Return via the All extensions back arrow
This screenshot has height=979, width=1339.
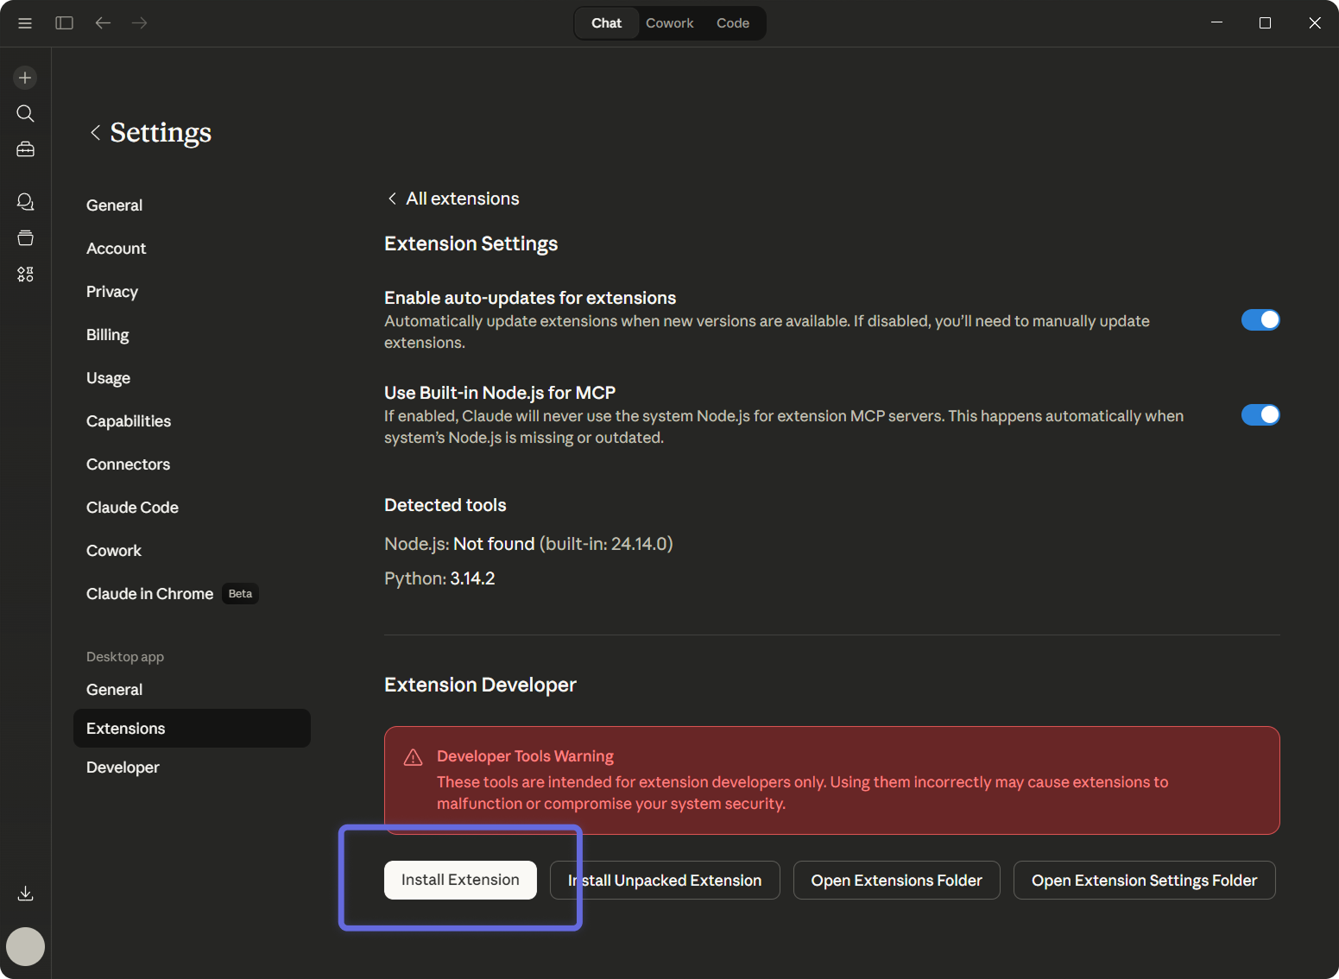point(393,199)
